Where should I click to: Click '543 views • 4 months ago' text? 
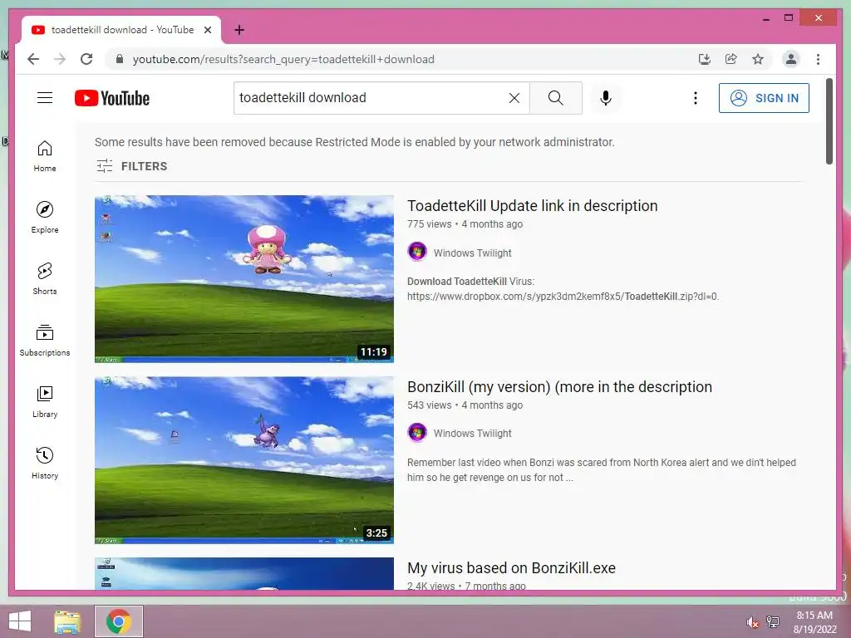pyautogui.click(x=465, y=405)
